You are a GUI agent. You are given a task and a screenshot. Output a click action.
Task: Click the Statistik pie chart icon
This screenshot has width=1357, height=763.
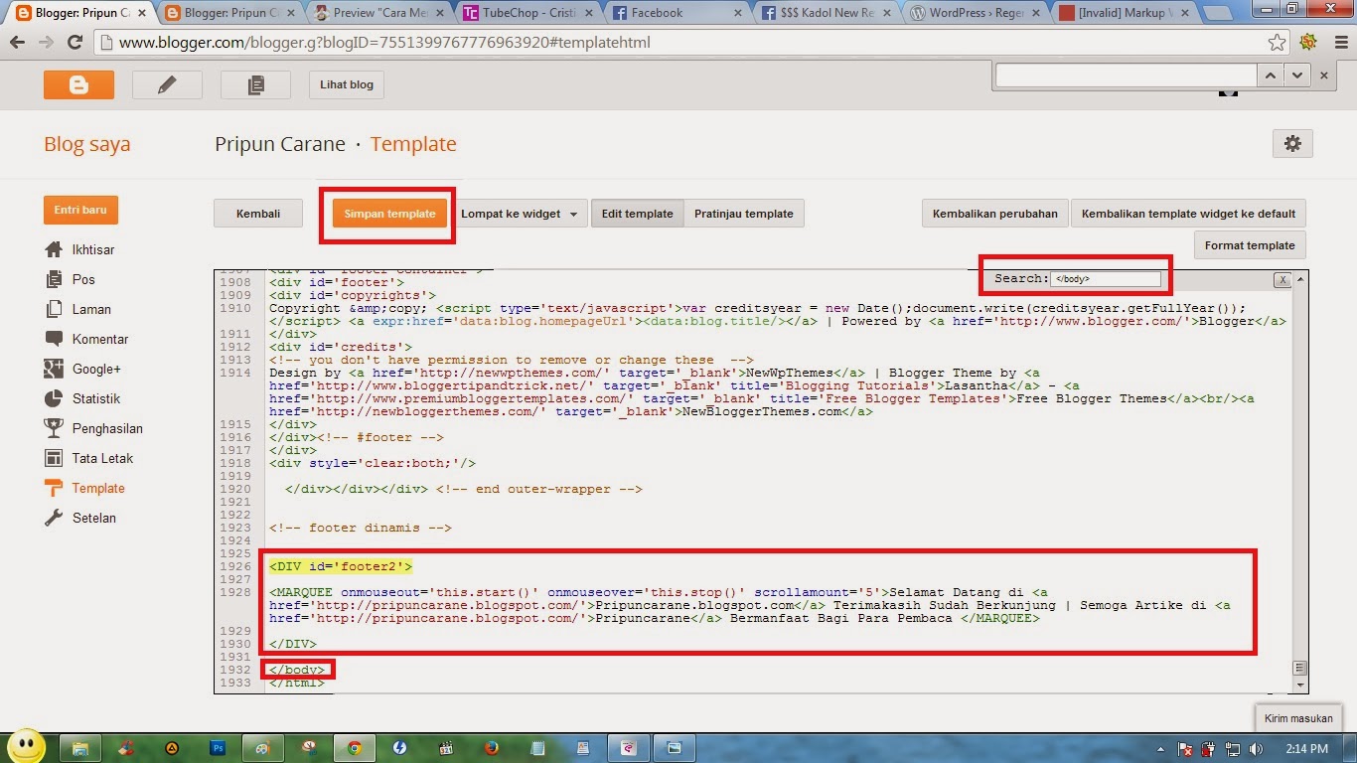(x=54, y=398)
